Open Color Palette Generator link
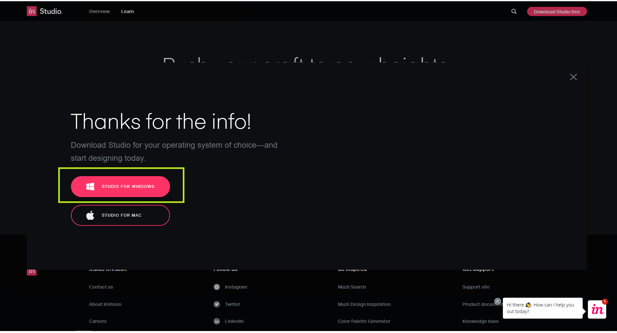The image size is (617, 333). tap(364, 321)
